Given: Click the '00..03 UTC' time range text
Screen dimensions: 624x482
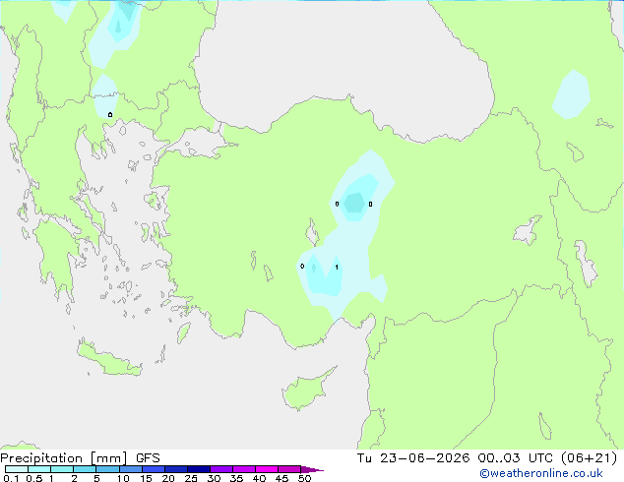Looking at the screenshot, I should coord(516,458).
